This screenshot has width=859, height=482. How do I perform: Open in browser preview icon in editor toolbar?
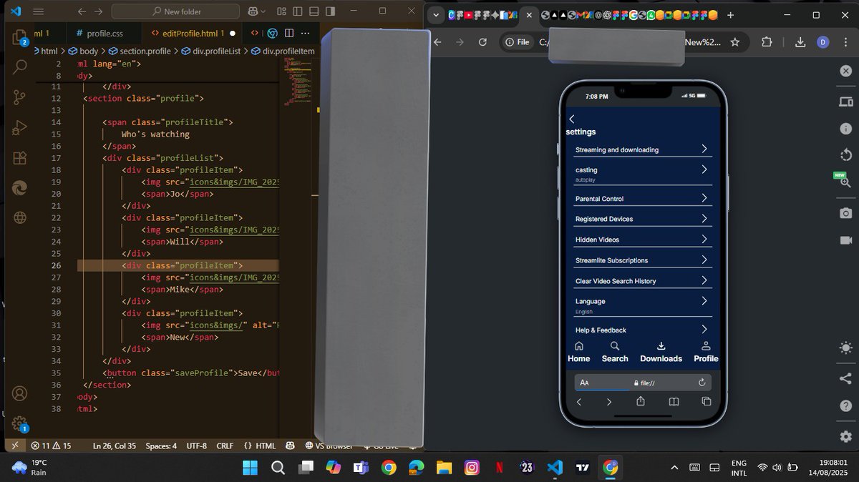[273, 33]
